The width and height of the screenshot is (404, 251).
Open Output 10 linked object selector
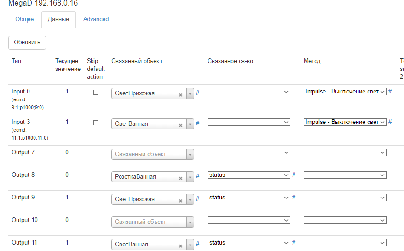153,222
